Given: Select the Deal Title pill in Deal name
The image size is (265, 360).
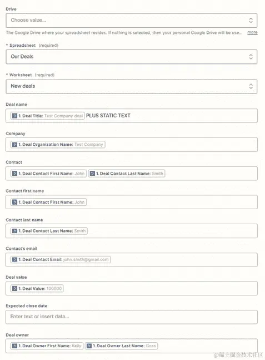Looking at the screenshot, I should (x=48, y=116).
